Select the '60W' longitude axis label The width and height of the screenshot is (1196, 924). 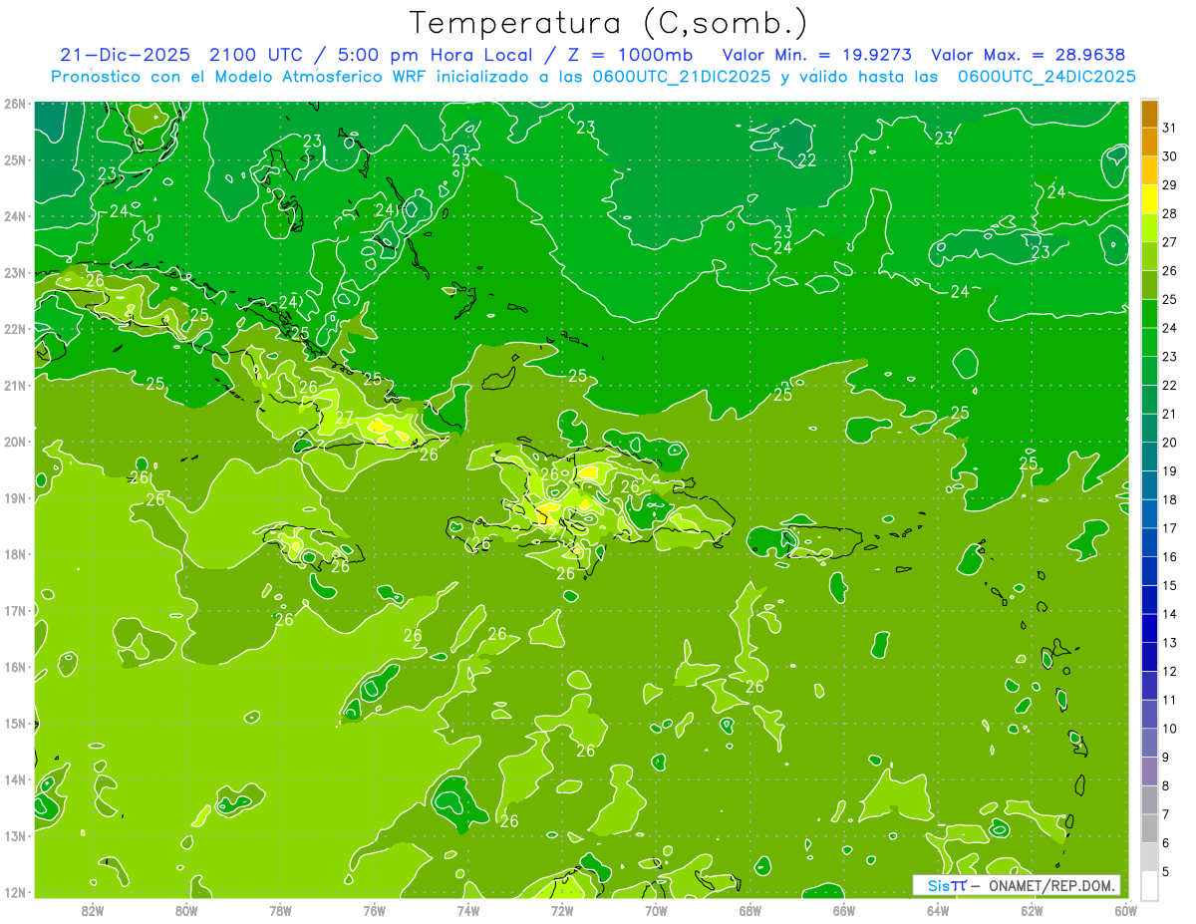tap(1125, 910)
